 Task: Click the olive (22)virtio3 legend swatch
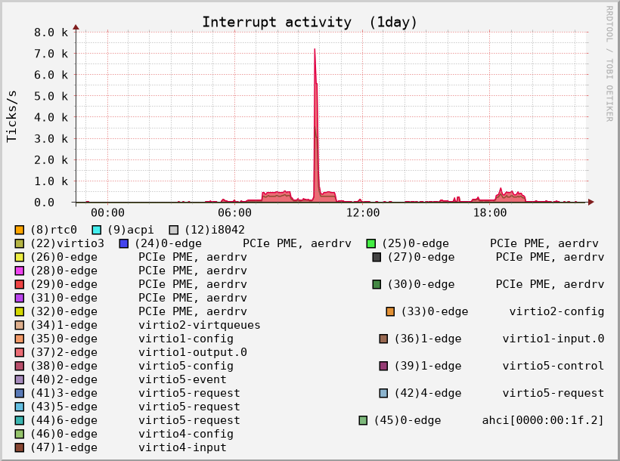click(20, 243)
